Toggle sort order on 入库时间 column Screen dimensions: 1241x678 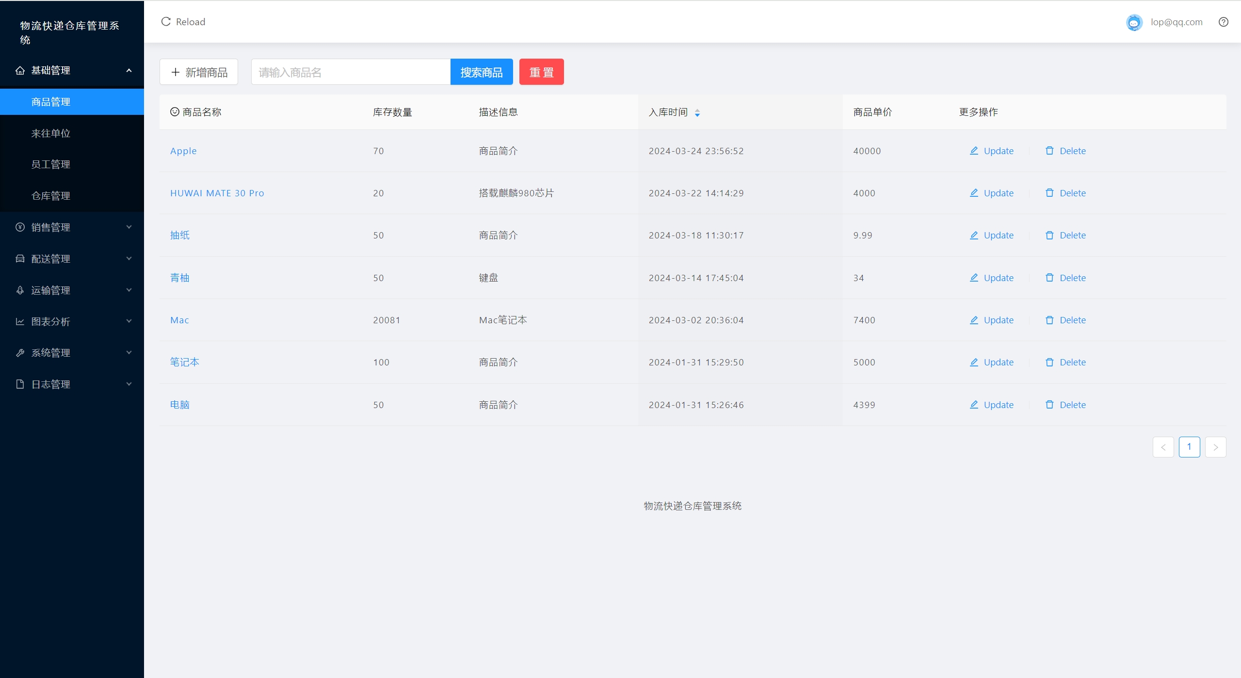697,112
